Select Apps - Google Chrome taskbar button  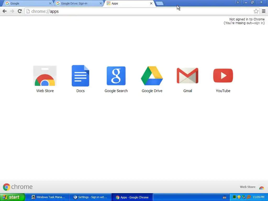tap(132, 197)
